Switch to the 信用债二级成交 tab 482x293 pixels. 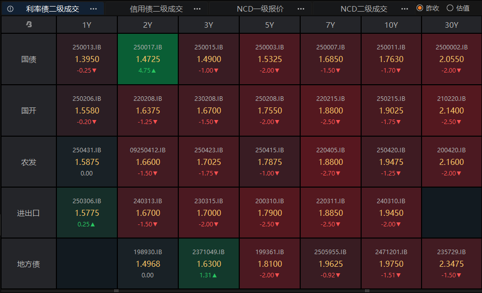click(156, 9)
